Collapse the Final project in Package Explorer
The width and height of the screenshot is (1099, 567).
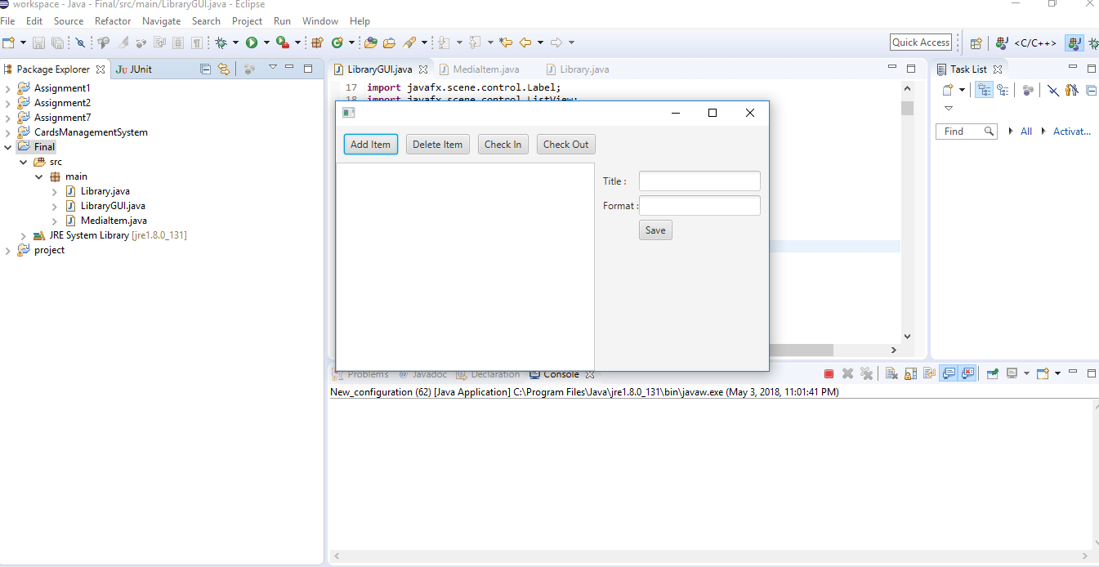[x=7, y=146]
